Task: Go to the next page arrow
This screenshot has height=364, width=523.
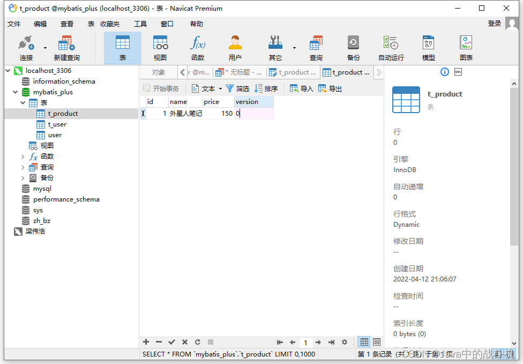Action: 318,343
